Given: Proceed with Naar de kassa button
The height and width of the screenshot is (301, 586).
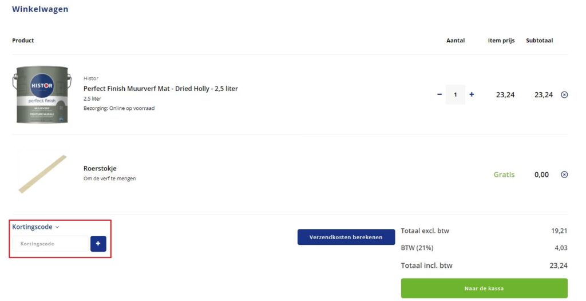Looking at the screenshot, I should pyautogui.click(x=484, y=288).
